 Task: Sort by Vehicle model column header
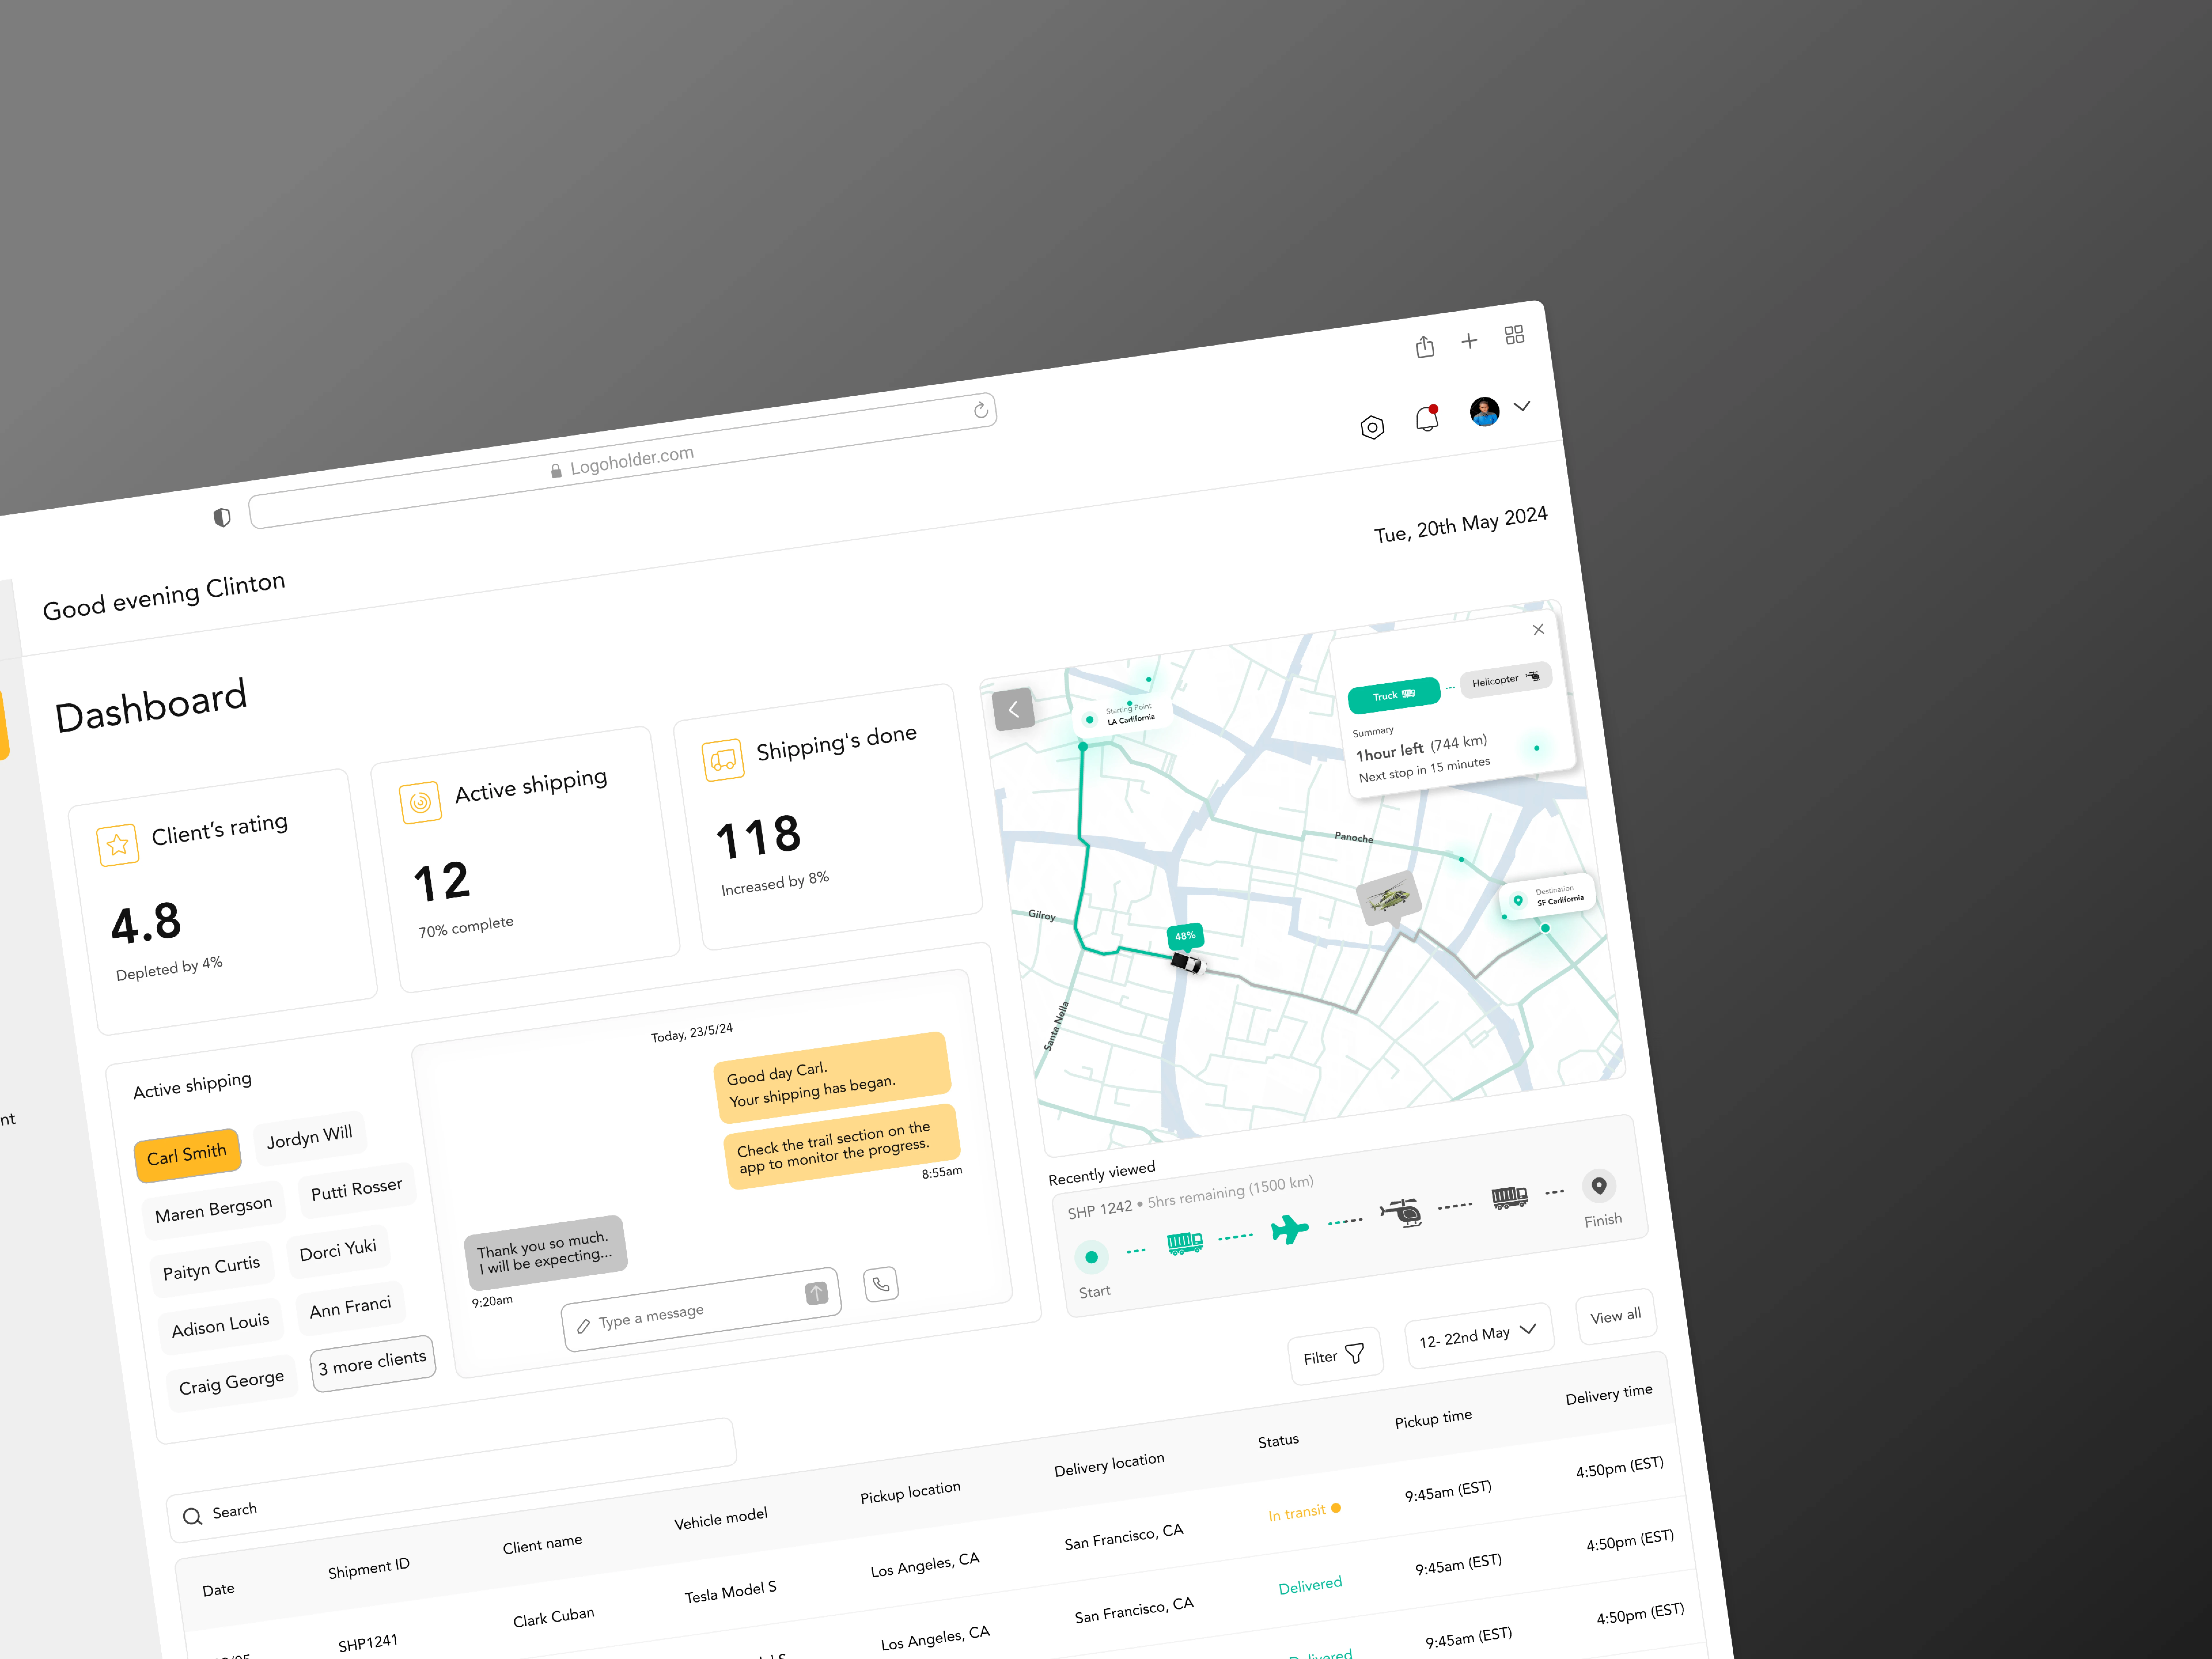tap(721, 1519)
